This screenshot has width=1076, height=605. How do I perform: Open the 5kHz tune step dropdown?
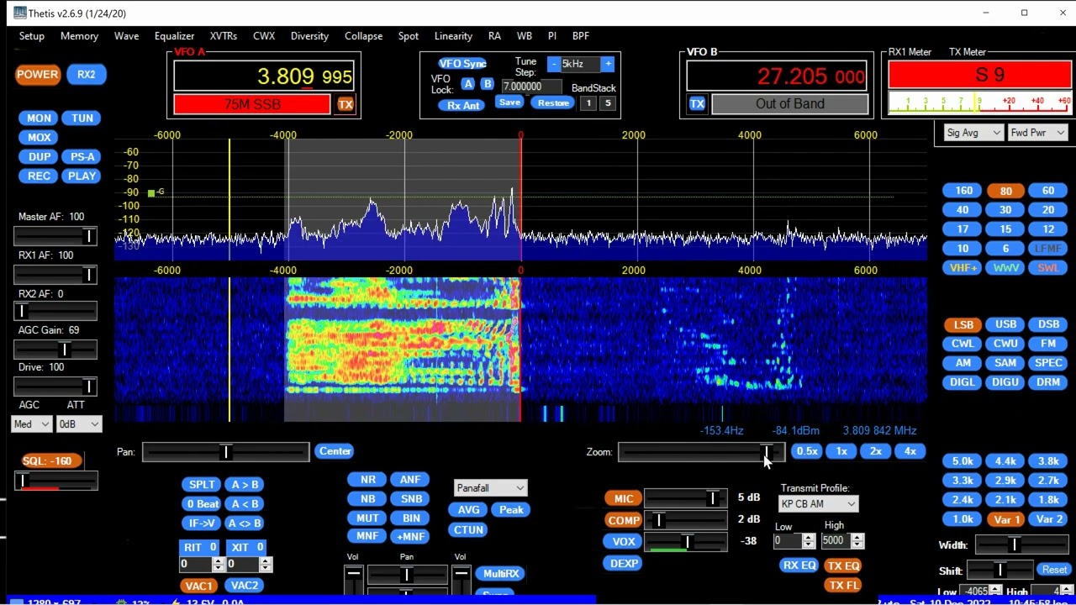pos(581,64)
